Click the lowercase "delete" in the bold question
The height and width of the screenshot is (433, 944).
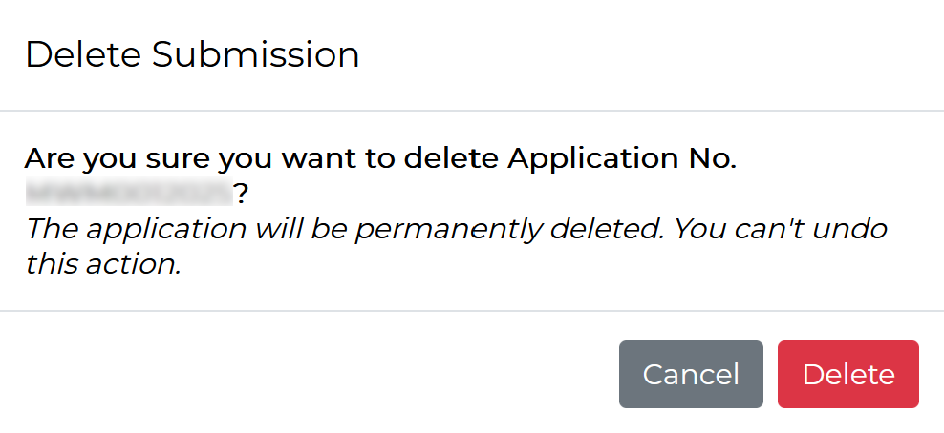point(452,158)
